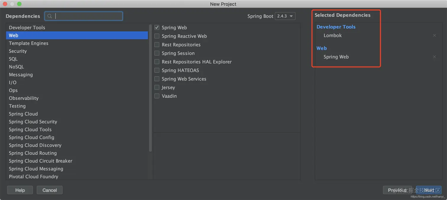Click Spring Web in Selected Dependencies
Screen dimensions: 447x200
336,57
